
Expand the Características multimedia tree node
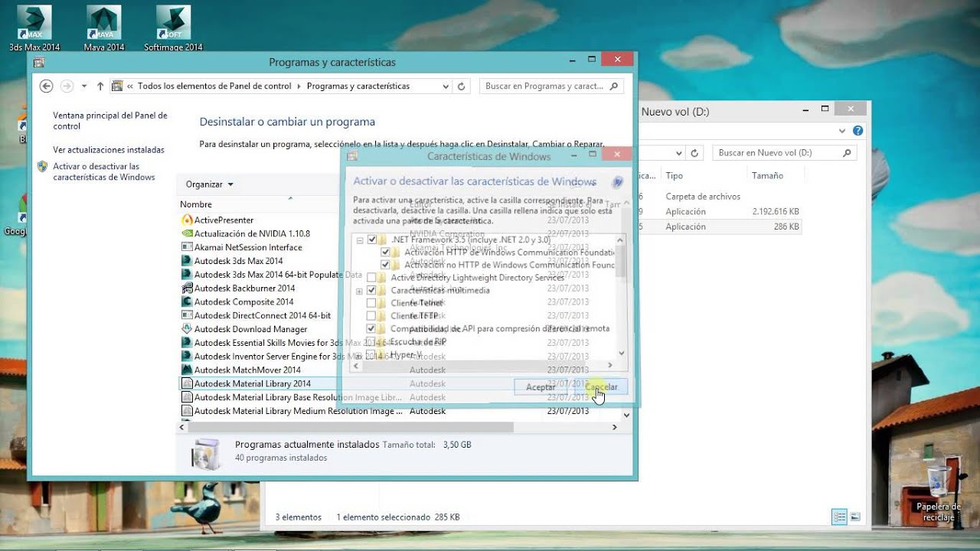click(359, 291)
